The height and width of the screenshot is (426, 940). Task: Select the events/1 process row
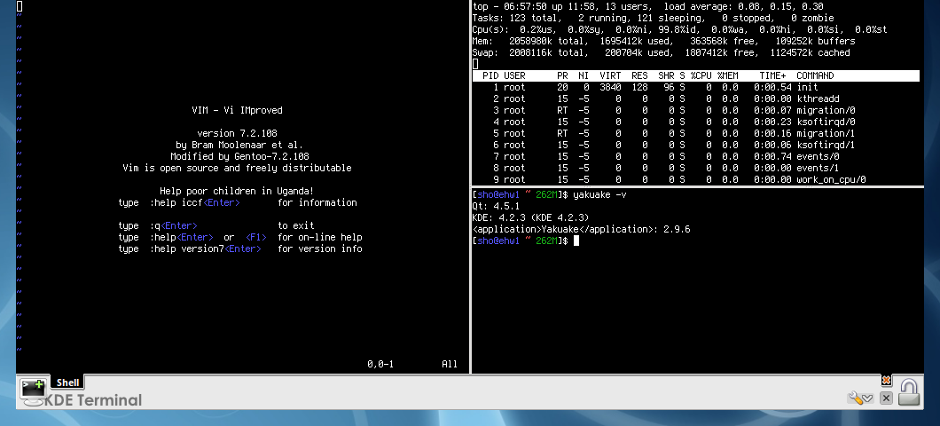pyautogui.click(x=695, y=168)
